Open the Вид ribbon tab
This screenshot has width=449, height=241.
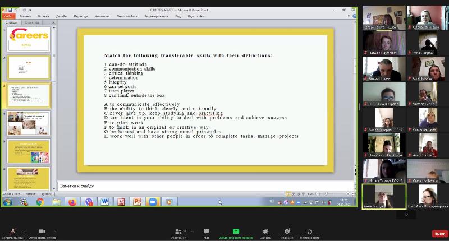(178, 16)
